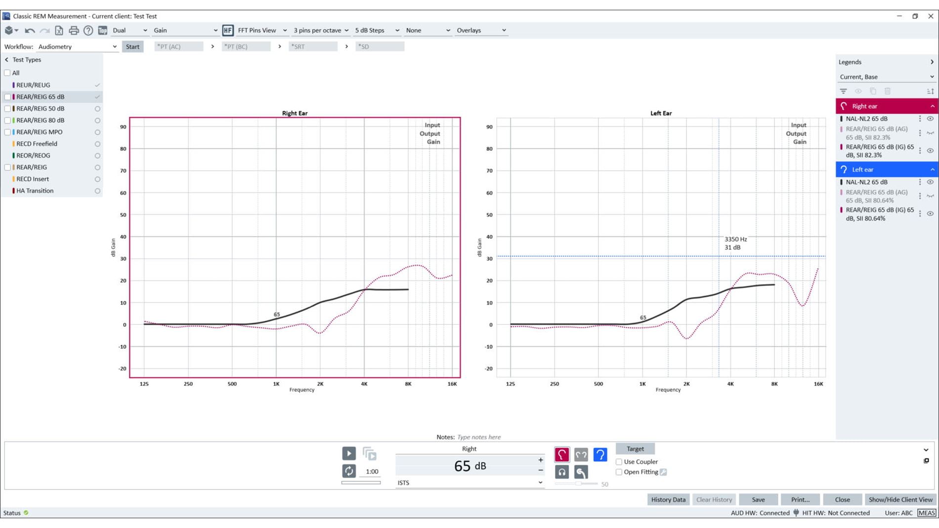Select the headphone monitoring icon
Viewport: 939px width, 528px height.
pyautogui.click(x=562, y=473)
